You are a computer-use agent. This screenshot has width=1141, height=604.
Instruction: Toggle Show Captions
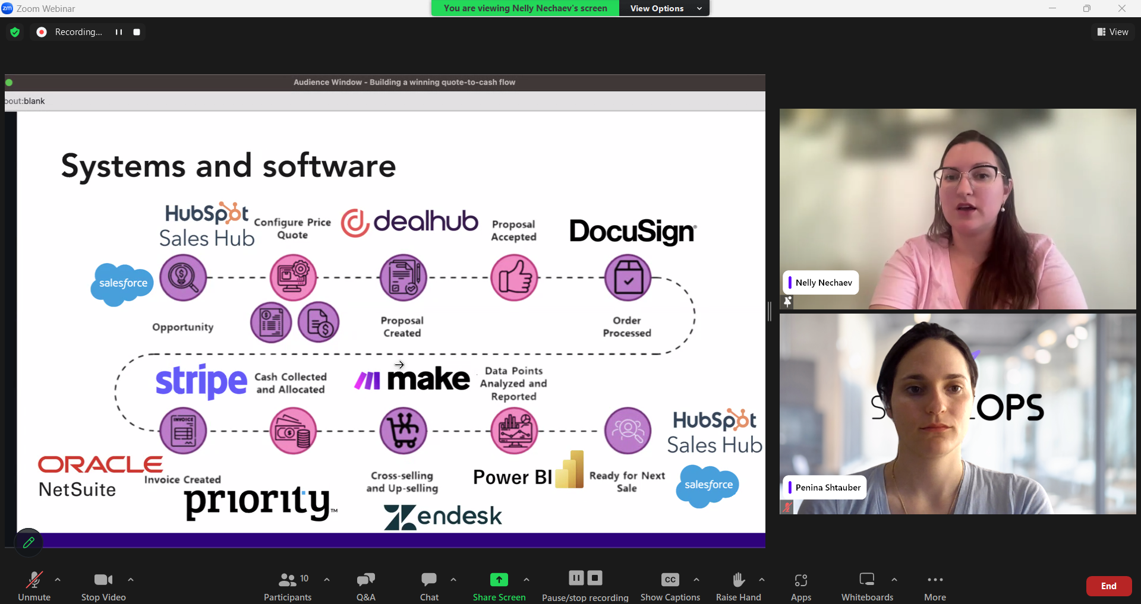tap(670, 586)
